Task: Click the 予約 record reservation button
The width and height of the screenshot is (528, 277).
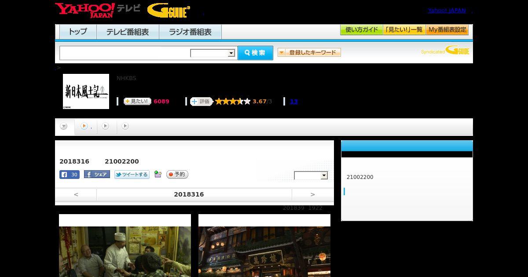Action: click(x=177, y=175)
